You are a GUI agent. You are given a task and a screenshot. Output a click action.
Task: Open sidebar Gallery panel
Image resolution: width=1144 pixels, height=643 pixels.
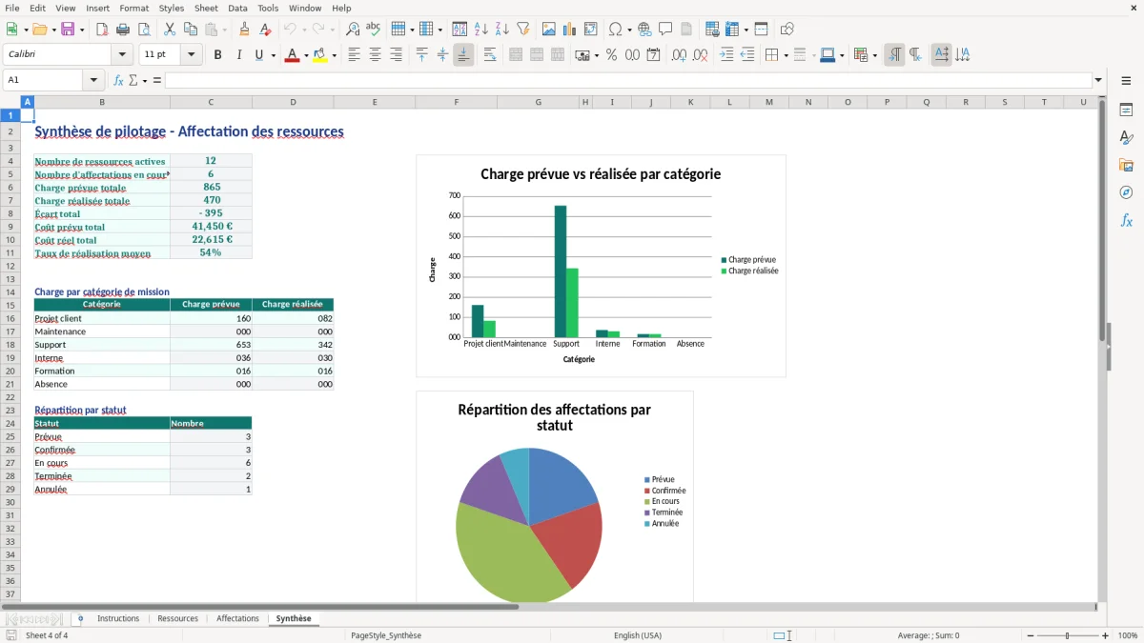tap(1126, 166)
